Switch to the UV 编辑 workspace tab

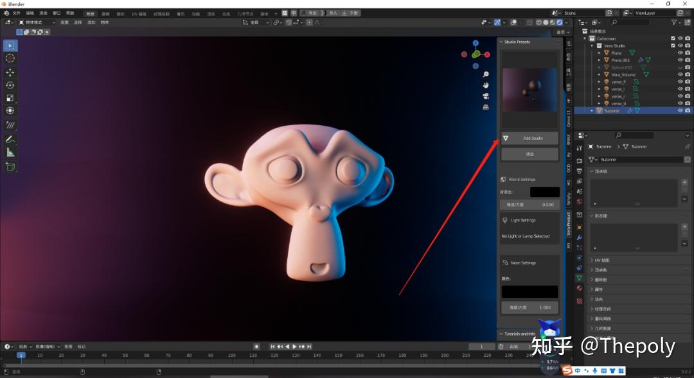(x=139, y=13)
